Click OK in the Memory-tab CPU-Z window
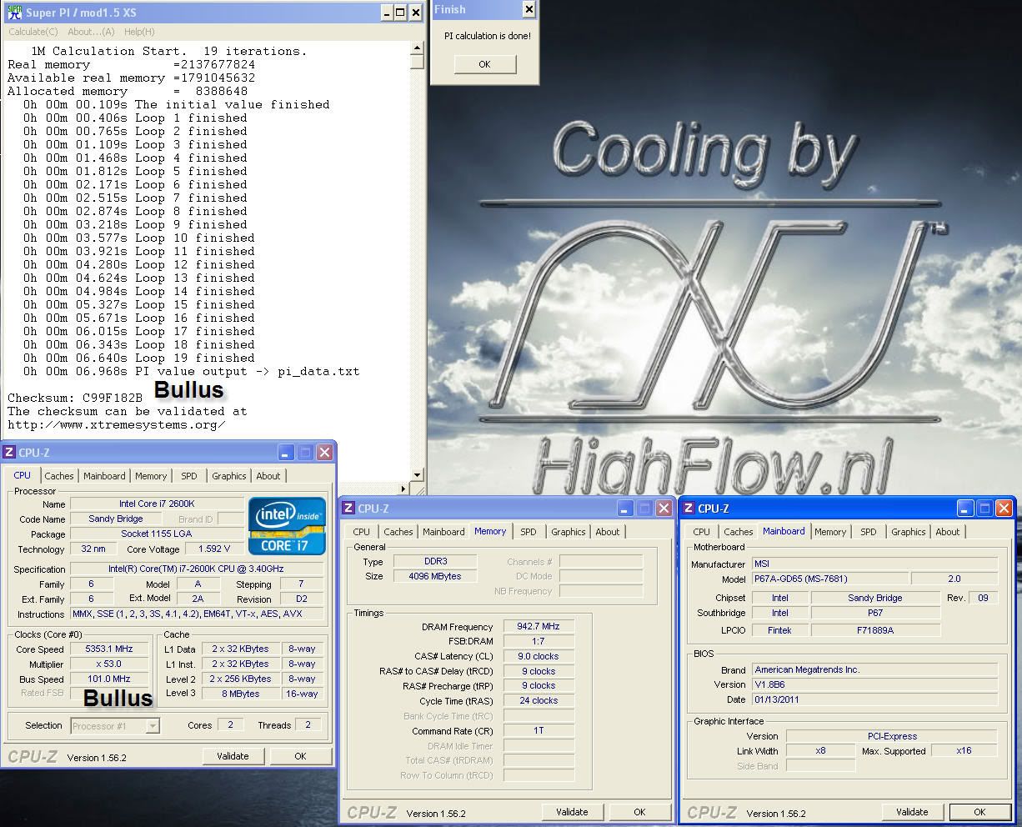 pos(639,812)
